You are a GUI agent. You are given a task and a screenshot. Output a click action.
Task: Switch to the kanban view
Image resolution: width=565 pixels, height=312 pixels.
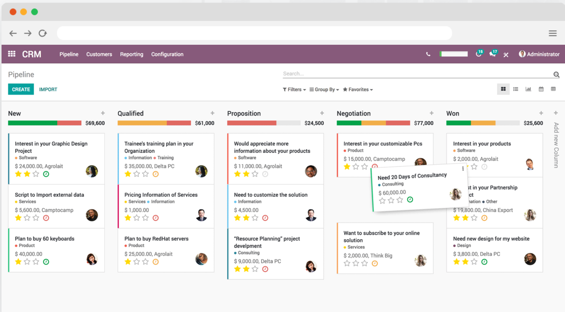(503, 89)
